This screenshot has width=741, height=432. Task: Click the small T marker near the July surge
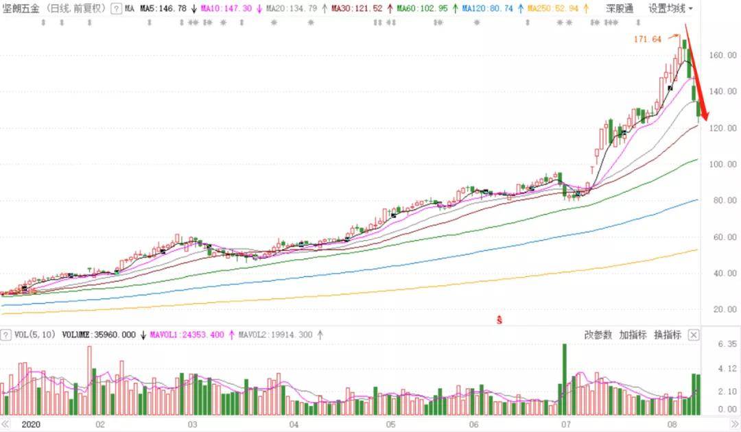click(x=592, y=168)
